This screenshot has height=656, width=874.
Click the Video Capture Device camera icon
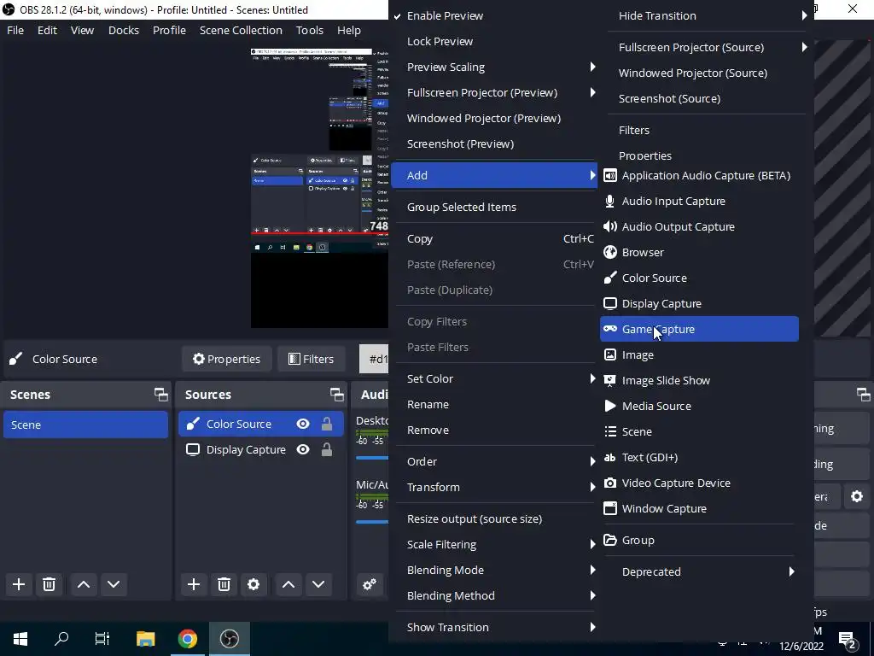click(x=610, y=483)
